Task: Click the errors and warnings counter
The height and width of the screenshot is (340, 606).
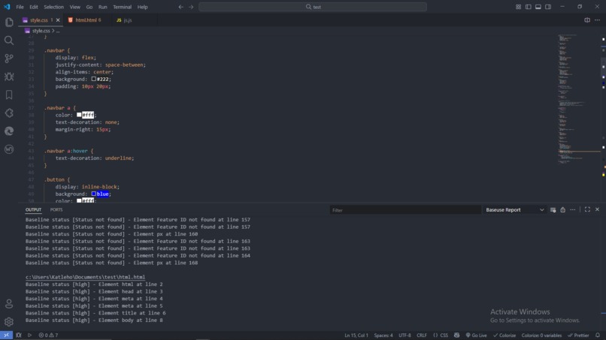Action: (48, 335)
